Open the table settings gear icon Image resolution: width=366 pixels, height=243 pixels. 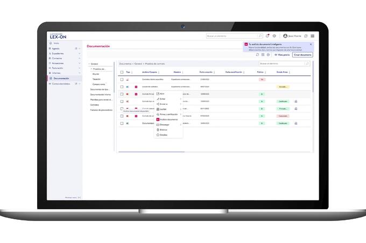[x=268, y=55]
